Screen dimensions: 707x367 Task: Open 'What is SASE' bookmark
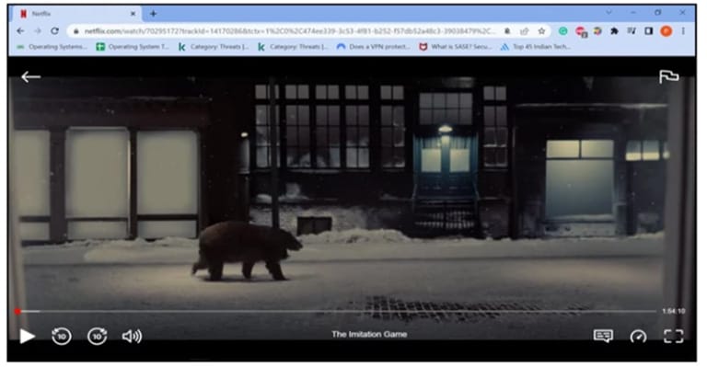click(x=456, y=46)
